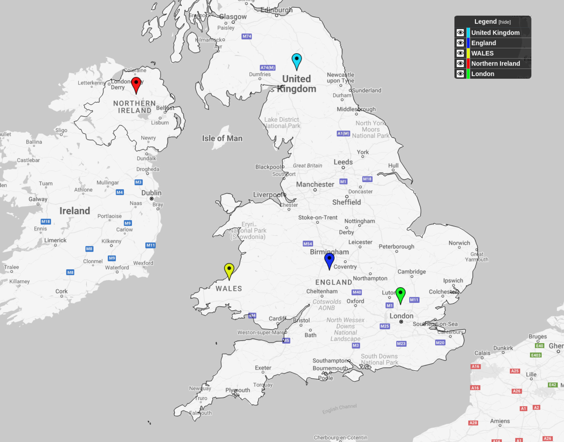Click green London color swatch
Image resolution: width=564 pixels, height=442 pixels.
point(468,74)
